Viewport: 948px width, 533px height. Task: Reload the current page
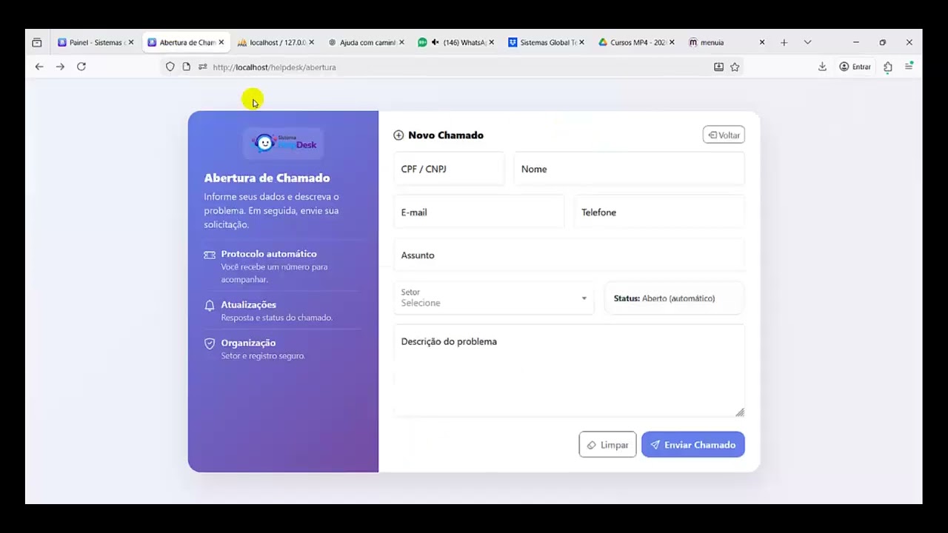tap(81, 67)
